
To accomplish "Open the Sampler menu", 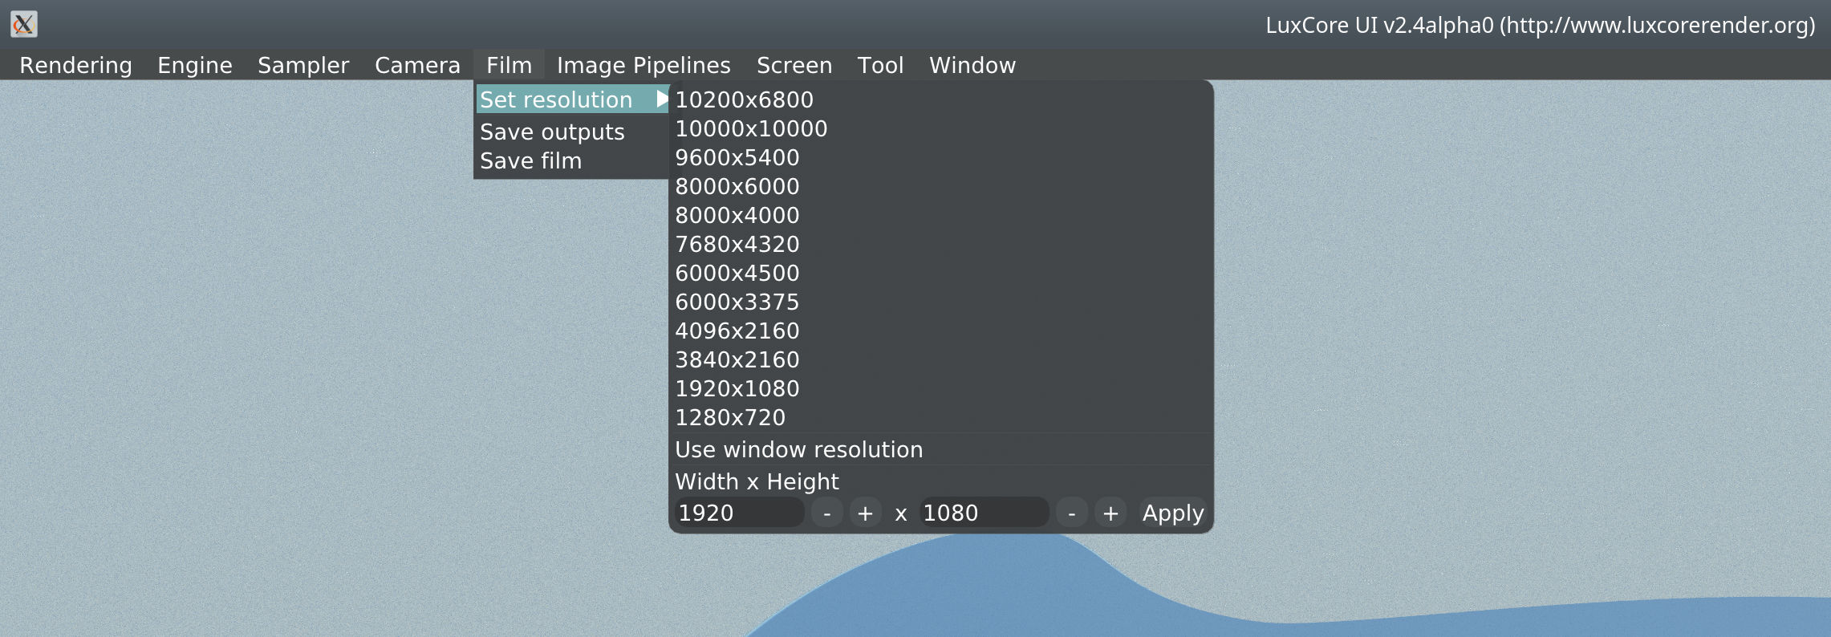I will tap(303, 65).
